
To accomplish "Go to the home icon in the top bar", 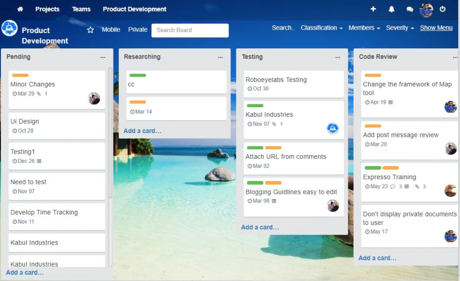I will pos(20,9).
